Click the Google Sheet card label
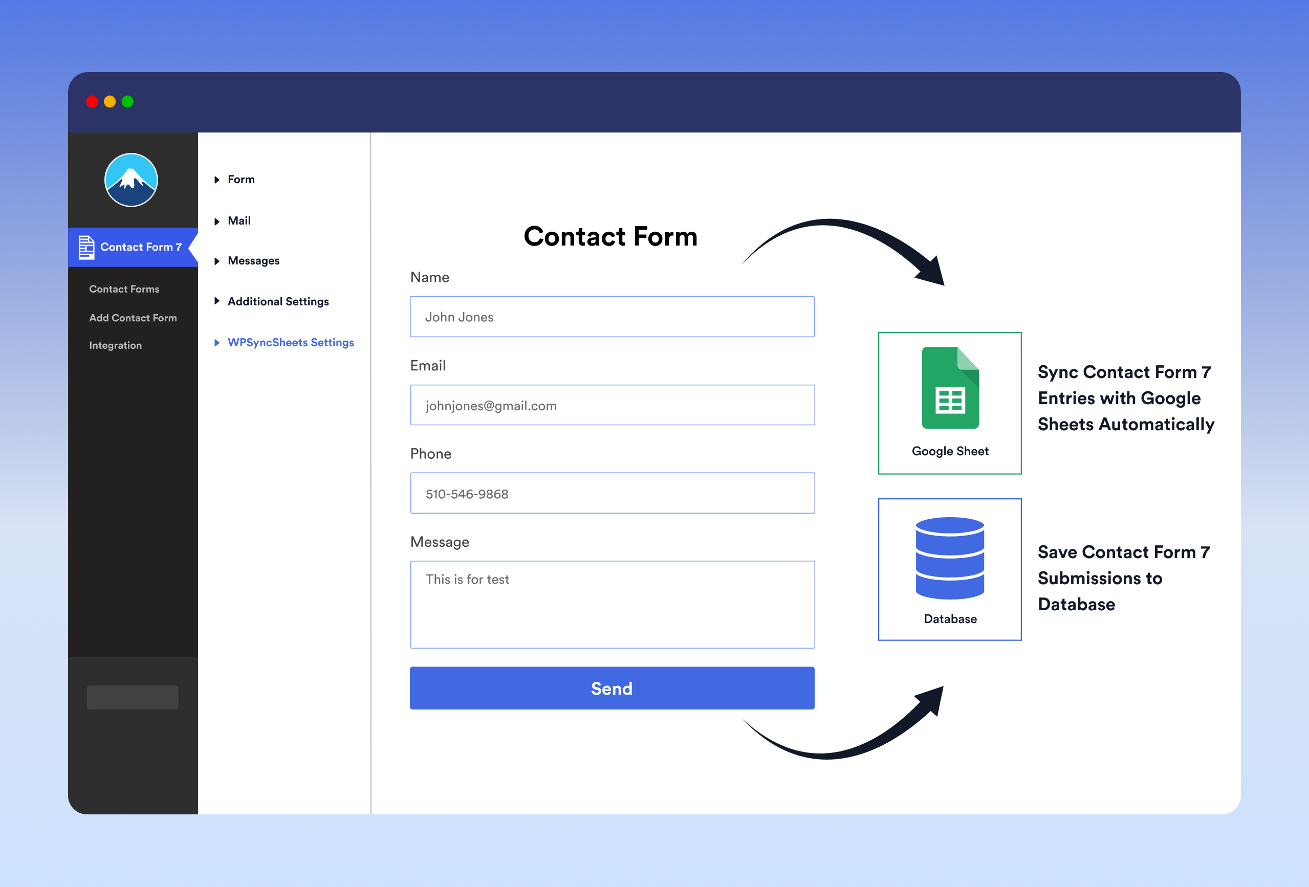 (x=950, y=451)
